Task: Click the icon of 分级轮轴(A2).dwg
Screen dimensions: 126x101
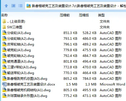Action: 4,38
